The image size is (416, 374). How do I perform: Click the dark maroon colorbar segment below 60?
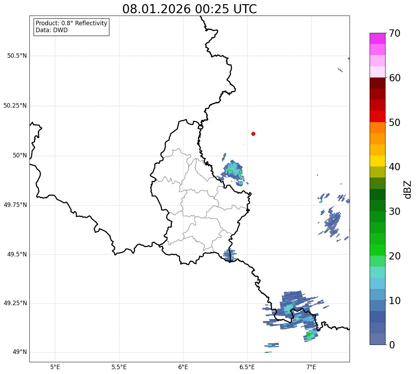click(x=377, y=83)
